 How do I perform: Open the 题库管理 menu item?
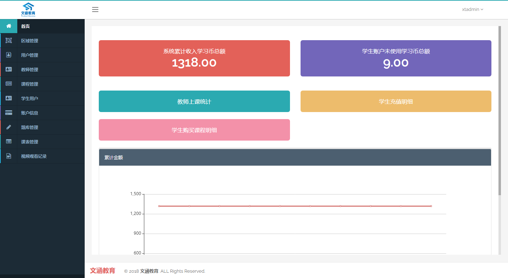tap(42, 127)
